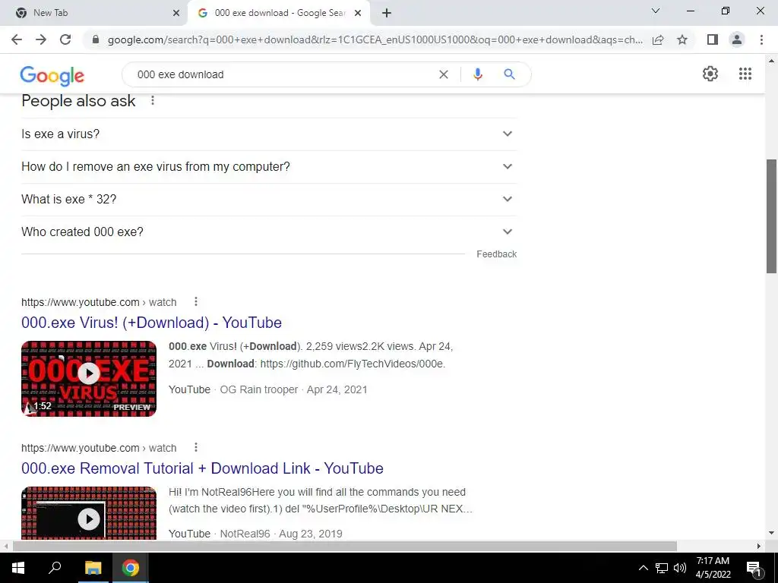Click the 'OG Rain trooper' channel text
Screen dimensions: 778x583
point(259,389)
